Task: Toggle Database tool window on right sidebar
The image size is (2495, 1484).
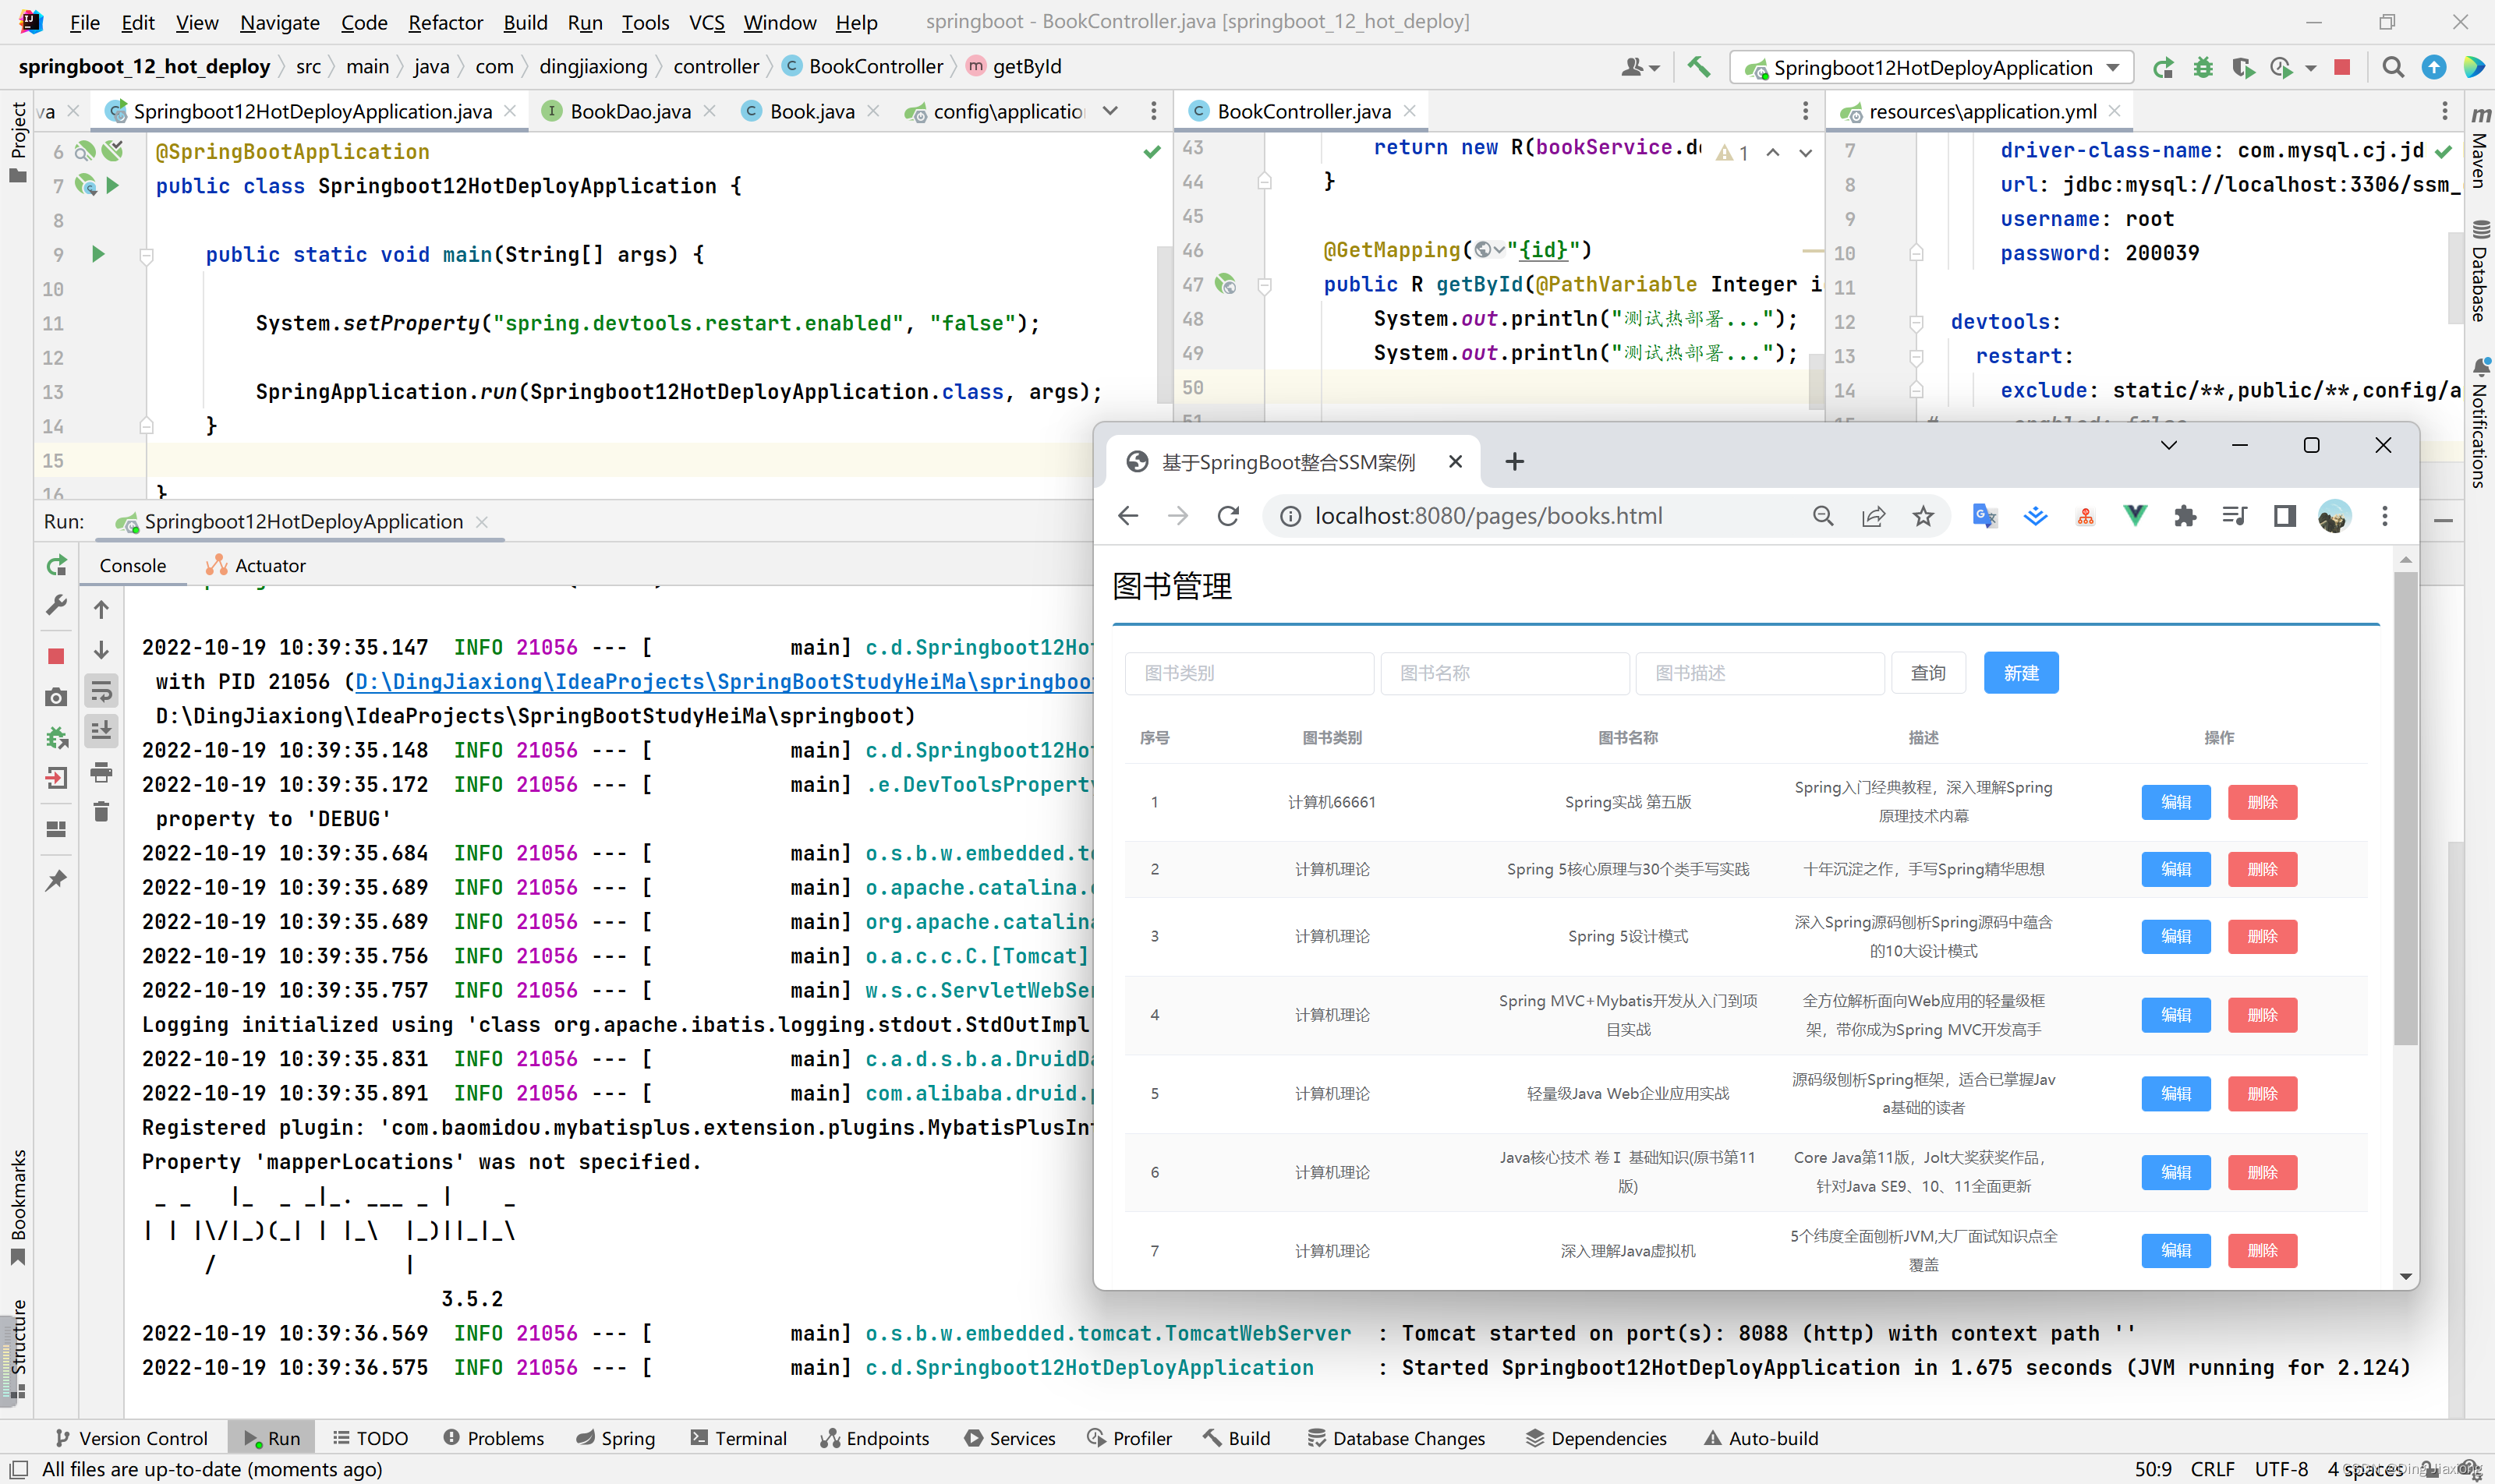Action: pyautogui.click(x=2480, y=270)
